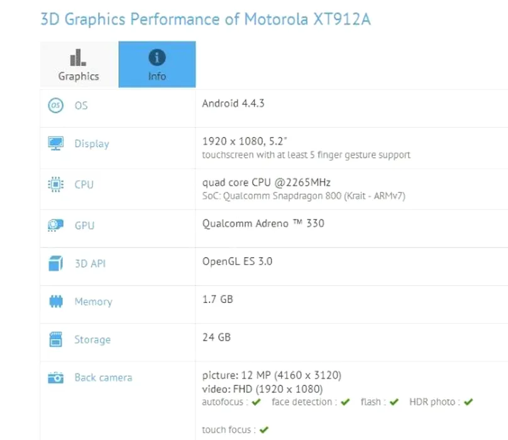
Task: Click the Qualcomm Adreno 330 GPU text
Action: click(x=263, y=224)
